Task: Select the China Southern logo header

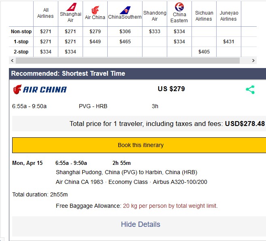Action: 125,10
